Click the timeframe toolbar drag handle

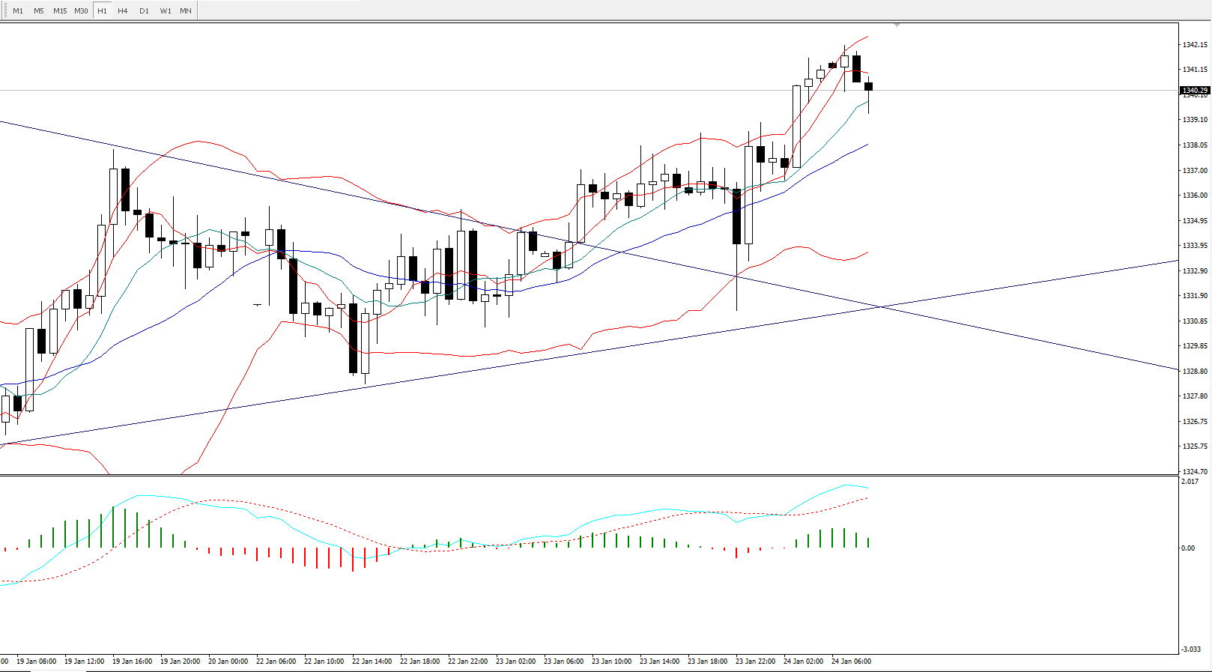pyautogui.click(x=4, y=10)
